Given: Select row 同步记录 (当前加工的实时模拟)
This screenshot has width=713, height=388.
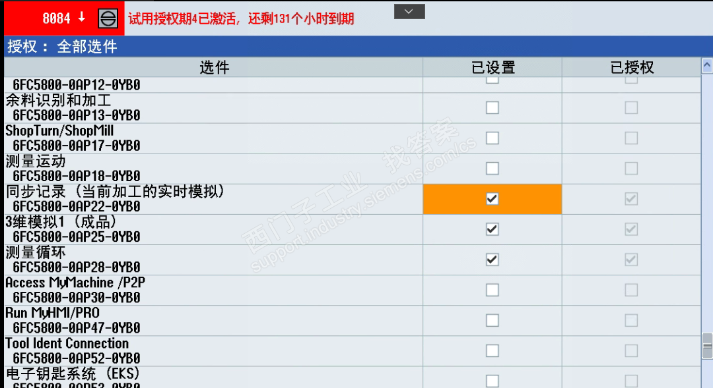Looking at the screenshot, I should coord(353,199).
